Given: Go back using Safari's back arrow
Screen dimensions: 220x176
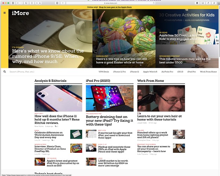Looking at the screenshot, I should (x=18, y=3).
